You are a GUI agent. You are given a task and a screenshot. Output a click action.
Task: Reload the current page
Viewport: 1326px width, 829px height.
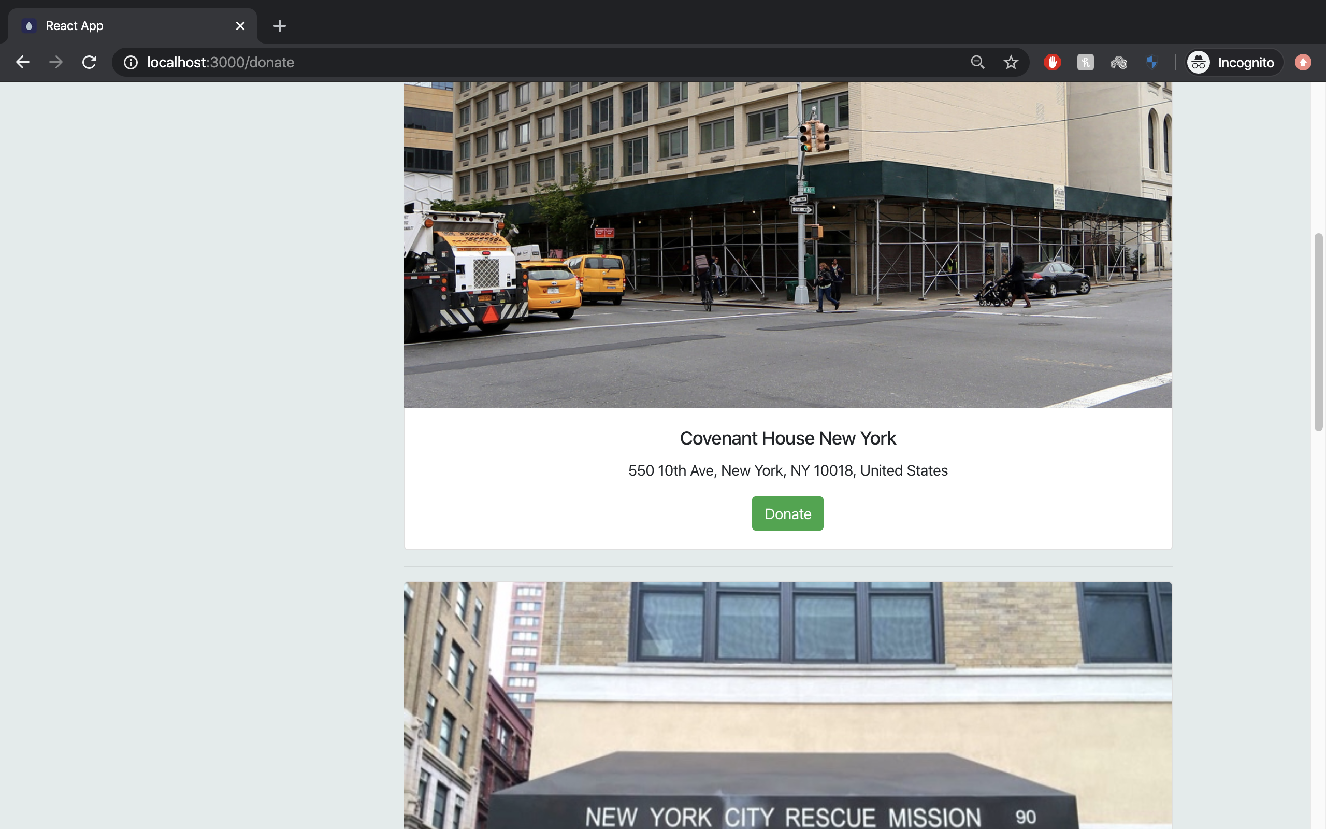tap(89, 62)
